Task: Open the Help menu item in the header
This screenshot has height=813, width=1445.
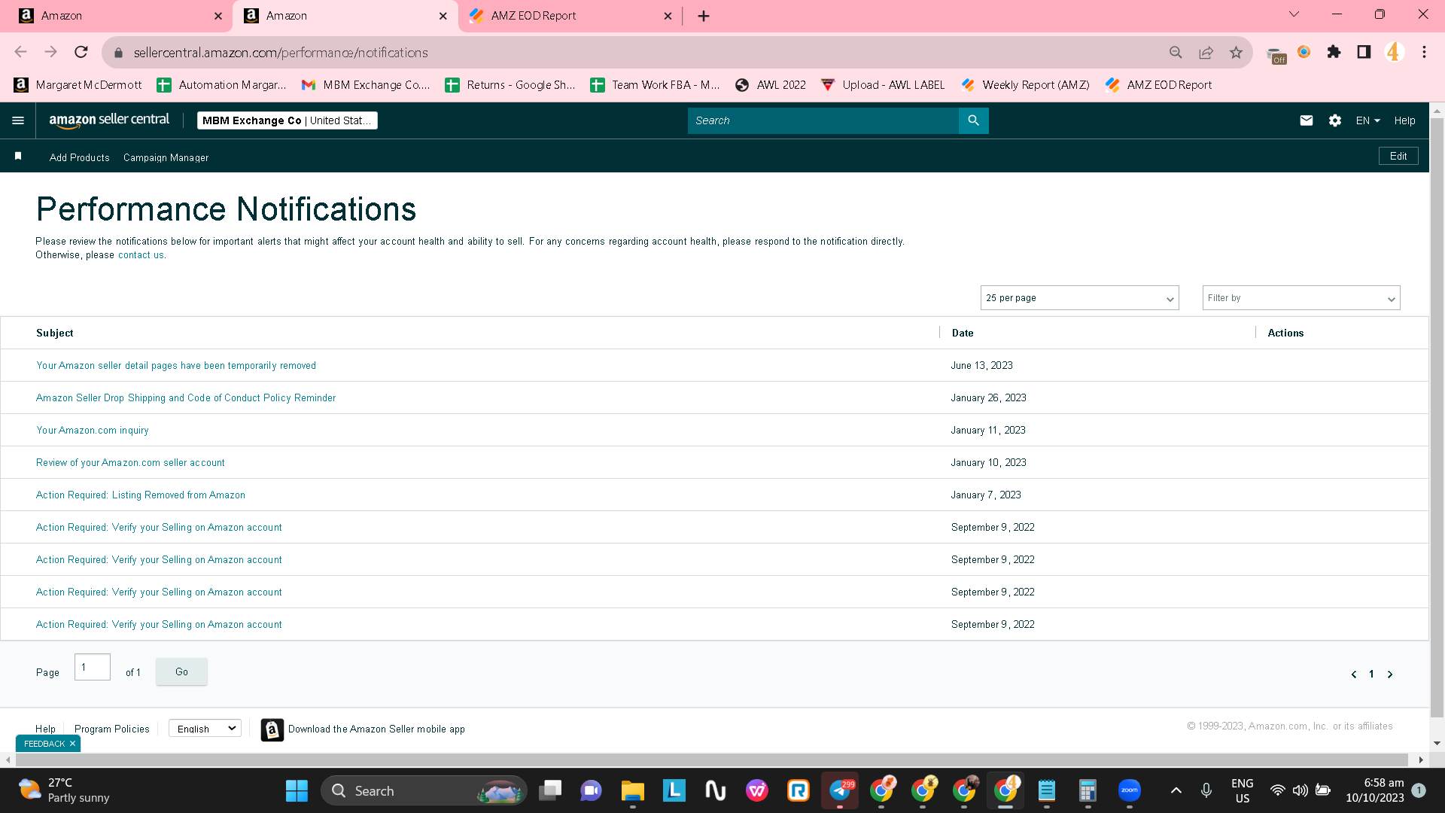Action: coord(1404,120)
